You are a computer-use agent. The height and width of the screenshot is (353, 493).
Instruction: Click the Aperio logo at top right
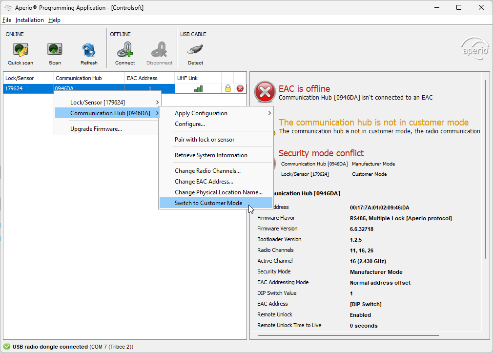tap(475, 49)
